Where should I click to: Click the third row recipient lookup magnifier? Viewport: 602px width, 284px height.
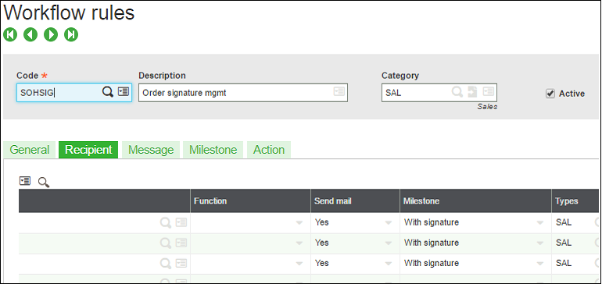(x=166, y=263)
